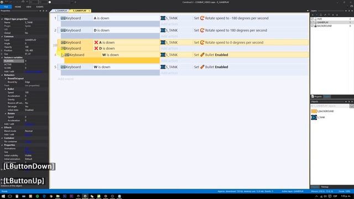Collapse Effects section

[x=2, y=128]
